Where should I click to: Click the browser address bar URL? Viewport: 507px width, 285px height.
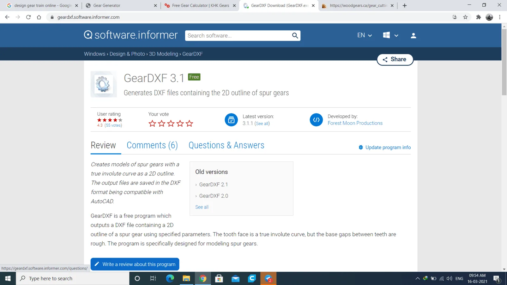coord(88,17)
